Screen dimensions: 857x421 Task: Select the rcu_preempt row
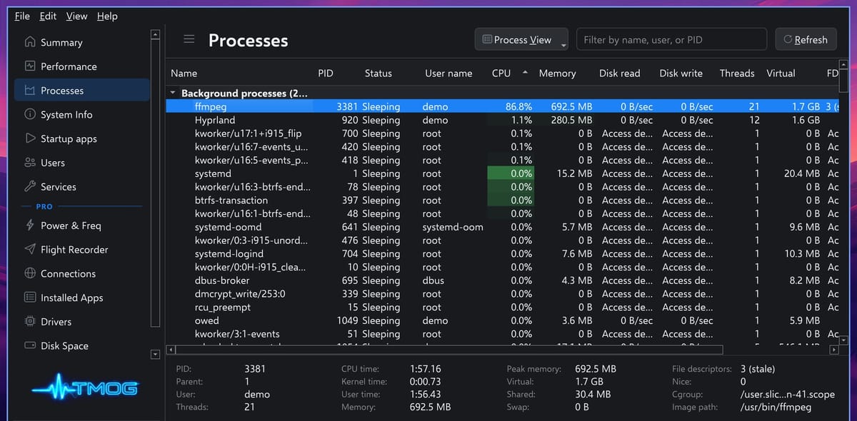coord(503,308)
